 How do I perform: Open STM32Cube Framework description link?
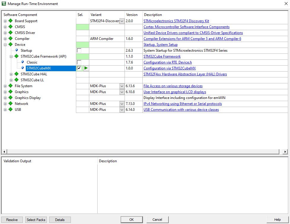162,56
